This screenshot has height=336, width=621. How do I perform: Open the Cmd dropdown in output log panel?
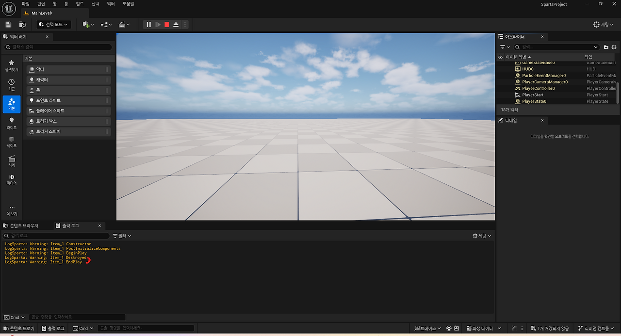pyautogui.click(x=15, y=317)
